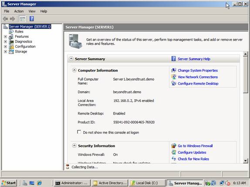Open the Go to Windows Firewall link

pos(195,146)
